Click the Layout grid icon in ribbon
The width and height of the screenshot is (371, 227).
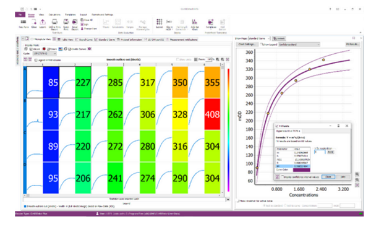point(160,22)
